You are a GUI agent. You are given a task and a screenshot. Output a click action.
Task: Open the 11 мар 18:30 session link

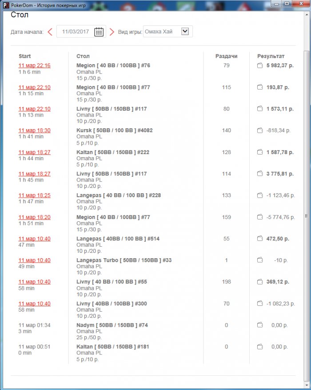[34, 130]
